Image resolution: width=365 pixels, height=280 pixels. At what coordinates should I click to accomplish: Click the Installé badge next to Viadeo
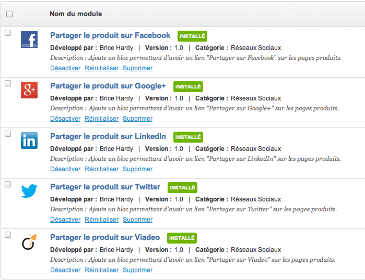point(182,238)
